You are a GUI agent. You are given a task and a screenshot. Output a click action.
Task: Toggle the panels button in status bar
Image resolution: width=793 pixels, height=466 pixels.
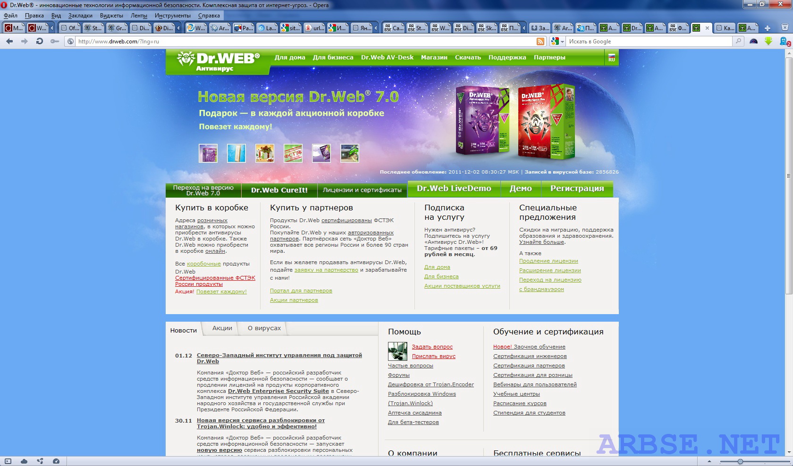[8, 461]
